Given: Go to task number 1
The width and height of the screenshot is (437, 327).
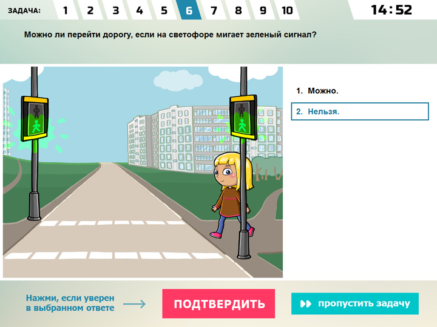Looking at the screenshot, I should click(66, 10).
